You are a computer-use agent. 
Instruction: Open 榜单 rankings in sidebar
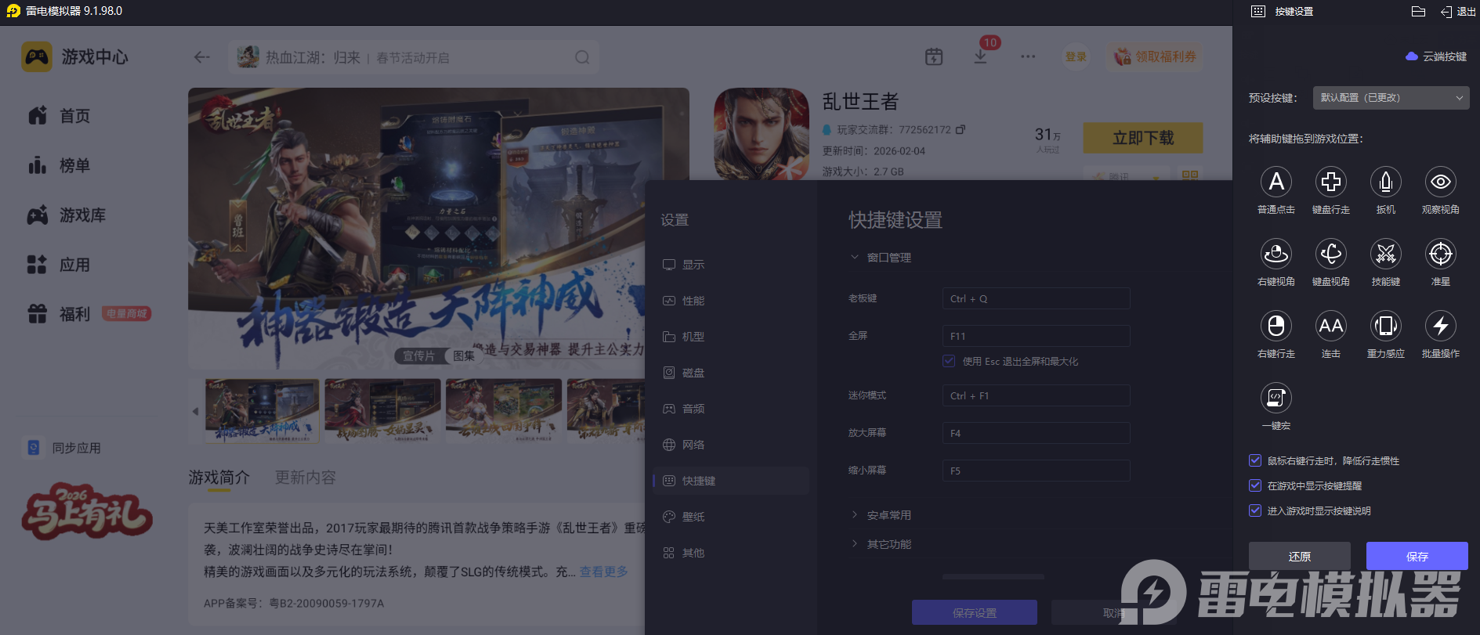pyautogui.click(x=59, y=165)
